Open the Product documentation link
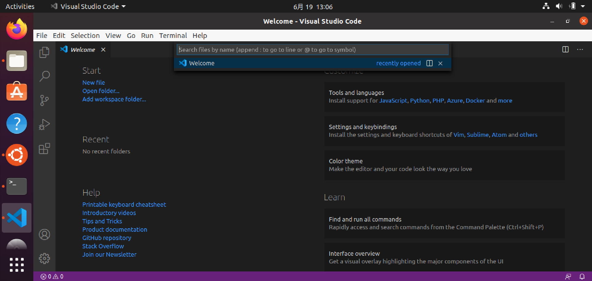592x281 pixels. (115, 230)
